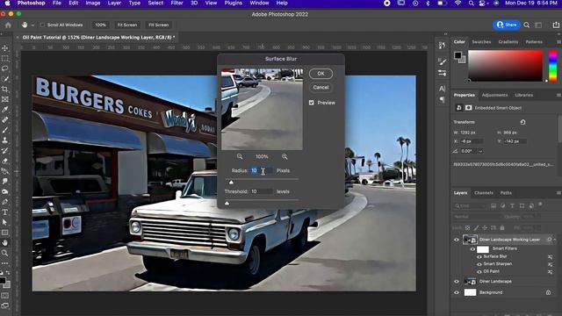The width and height of the screenshot is (562, 316).
Task: Open the Properties panel options menu
Action: (558, 95)
